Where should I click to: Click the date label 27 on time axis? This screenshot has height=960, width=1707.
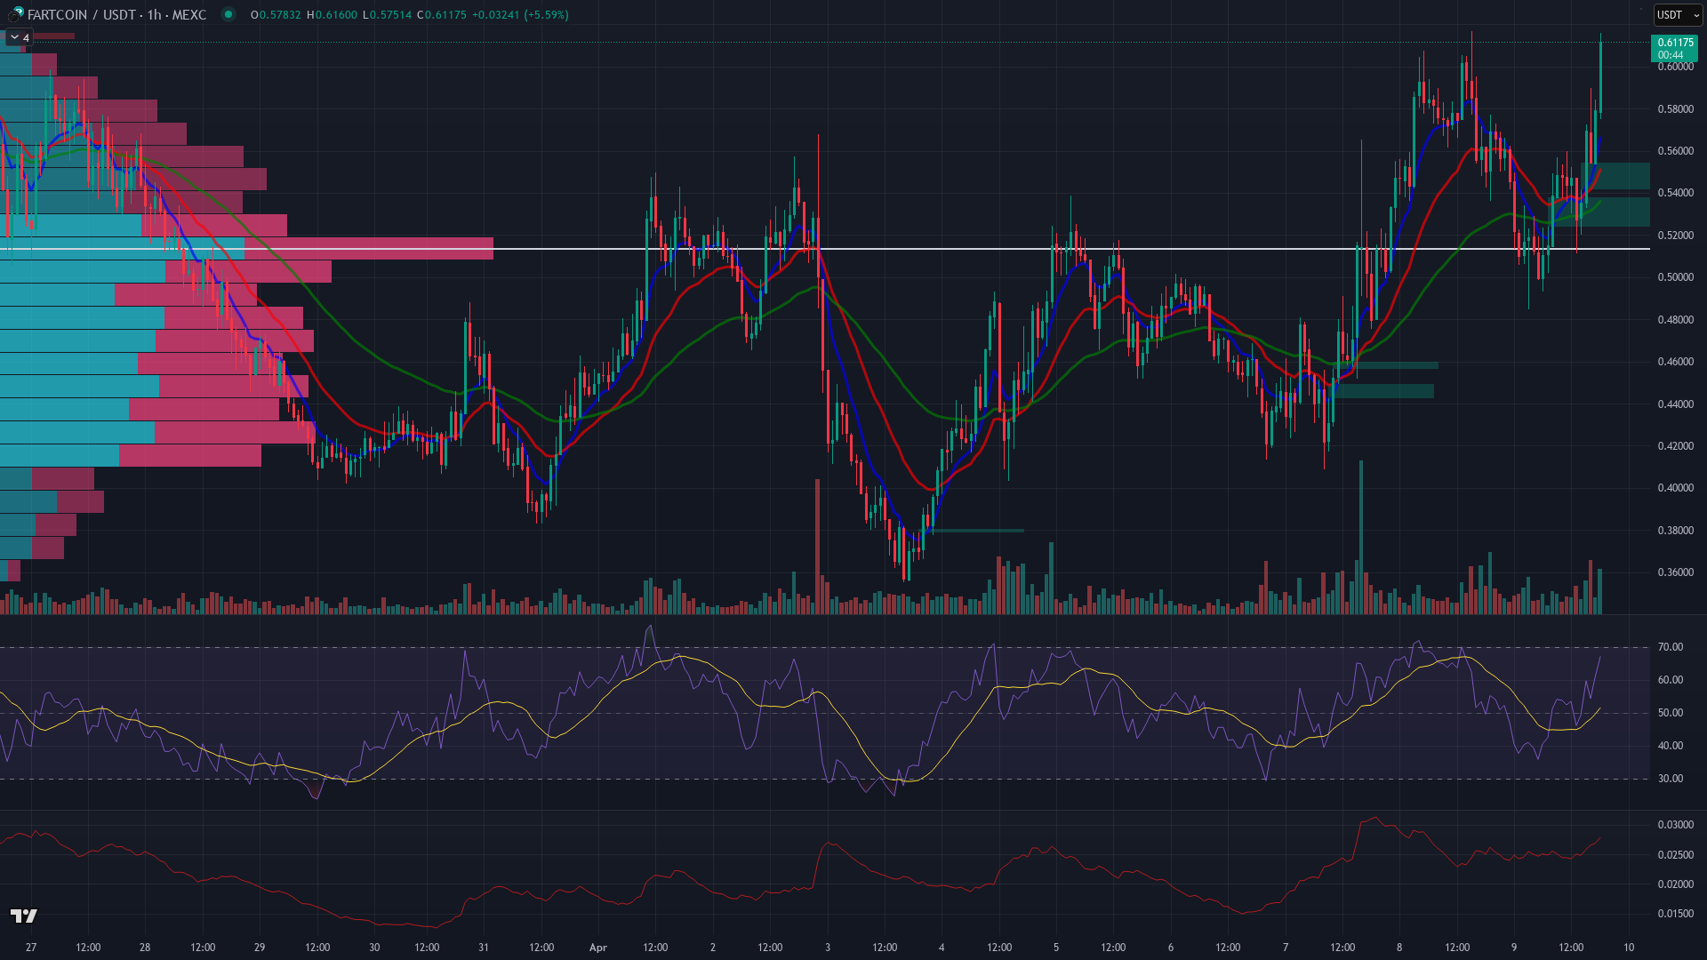pos(31,948)
